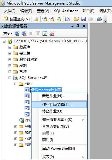
Task: Click the Stop square icon in Object Explorer
Action: [x=31, y=33]
